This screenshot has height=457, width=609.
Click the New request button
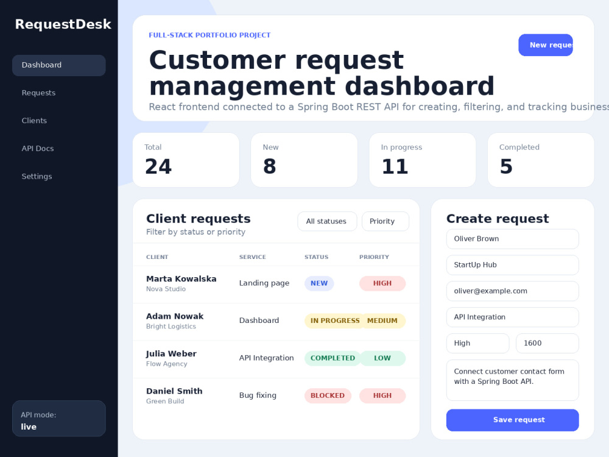[546, 45]
